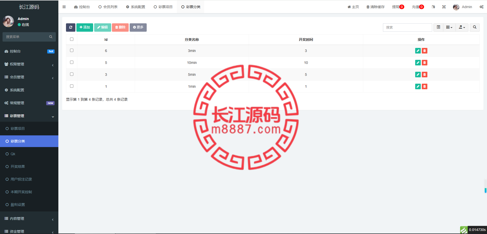Open 开奖结果 sidebar submenu item
Viewport: 487px width, 234px height.
[29, 167]
